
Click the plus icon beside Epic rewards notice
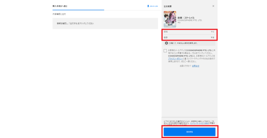tap(166, 43)
